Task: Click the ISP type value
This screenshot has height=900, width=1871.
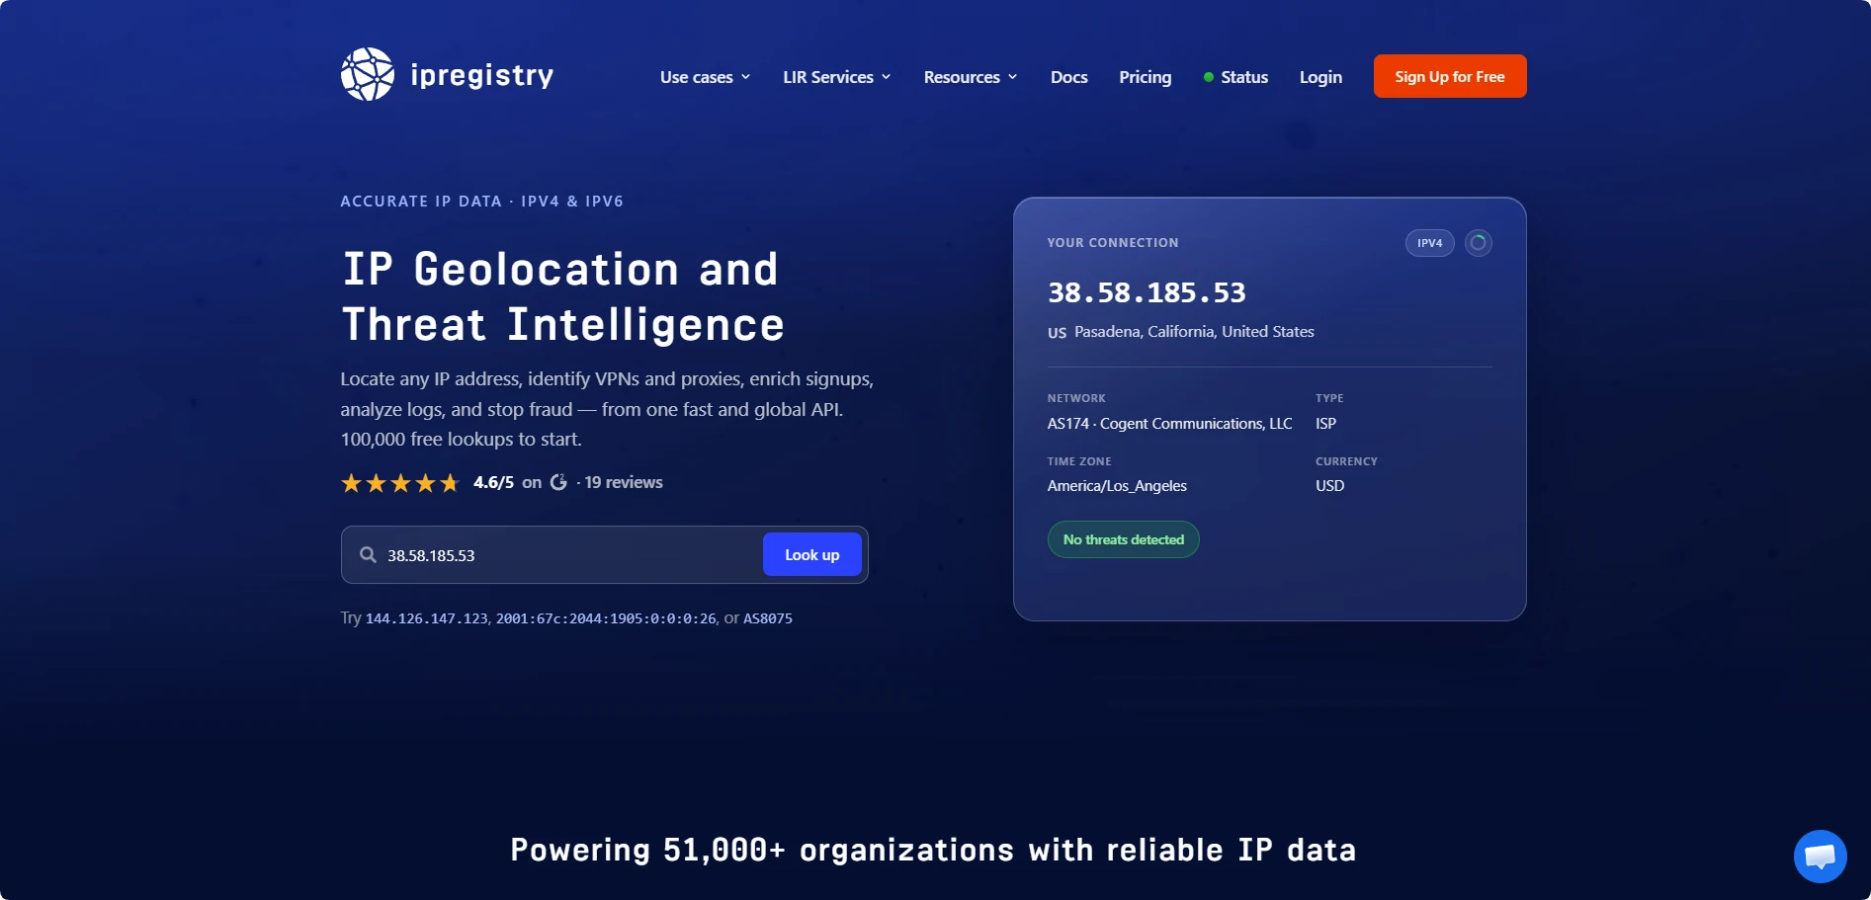Action: click(x=1325, y=424)
